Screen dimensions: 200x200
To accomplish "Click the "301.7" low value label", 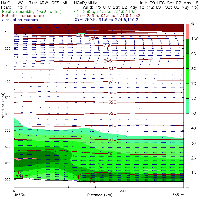I will 22,177.
